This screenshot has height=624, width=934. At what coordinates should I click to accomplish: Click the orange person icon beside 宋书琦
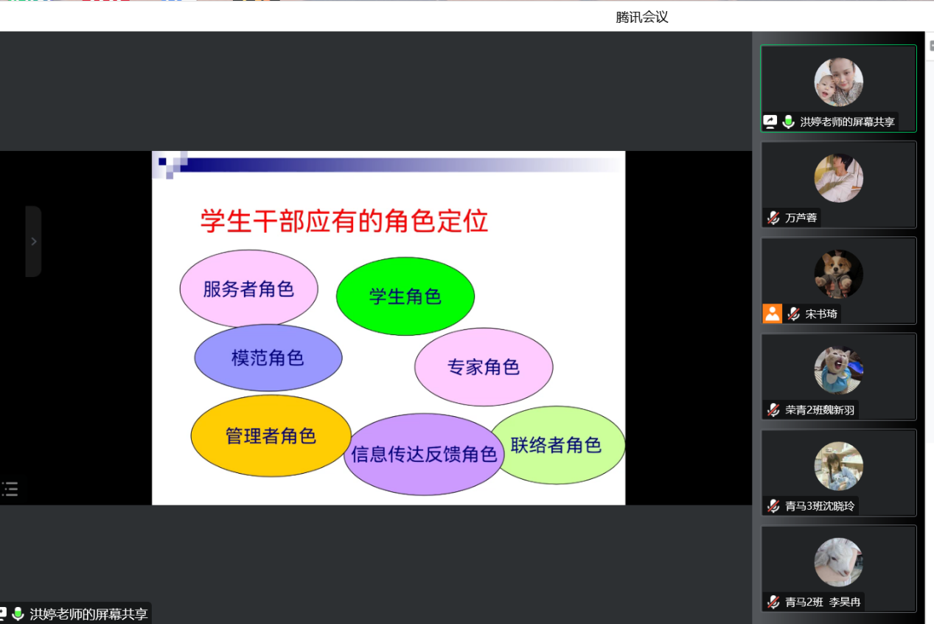coord(772,314)
